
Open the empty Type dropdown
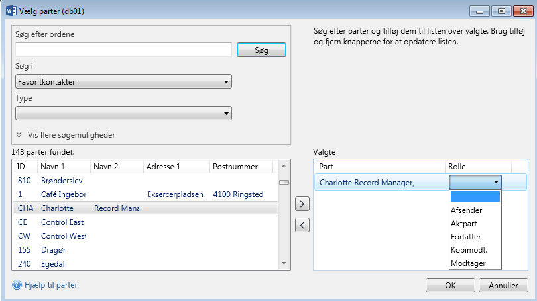click(123, 114)
